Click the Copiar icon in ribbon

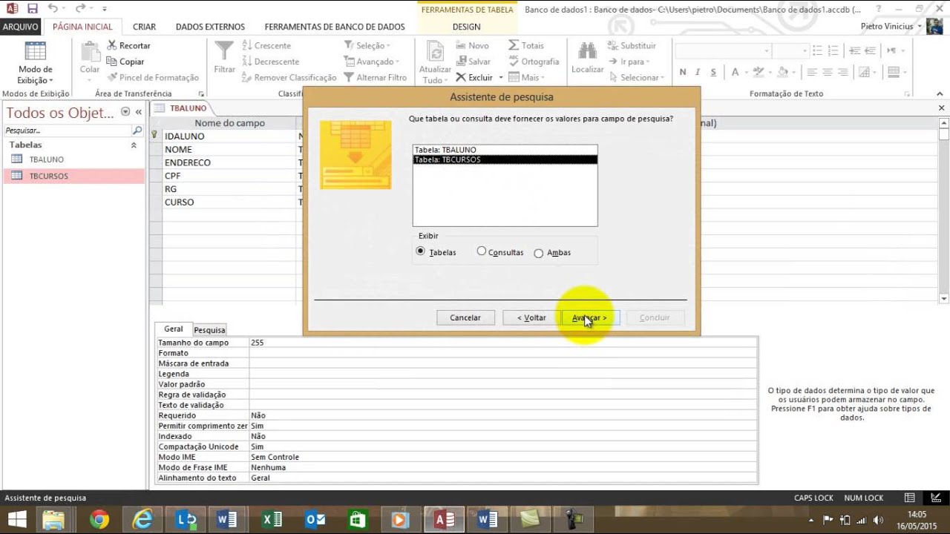click(112, 62)
